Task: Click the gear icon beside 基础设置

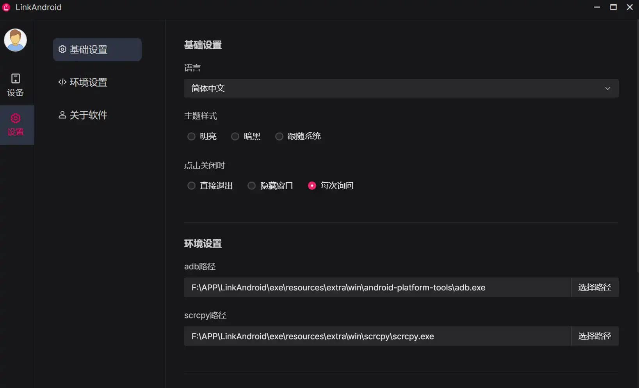Action: [x=62, y=50]
